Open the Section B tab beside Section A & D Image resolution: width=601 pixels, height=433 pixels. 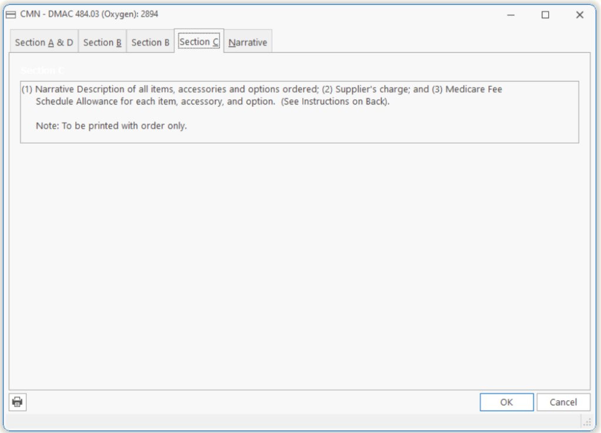point(103,42)
